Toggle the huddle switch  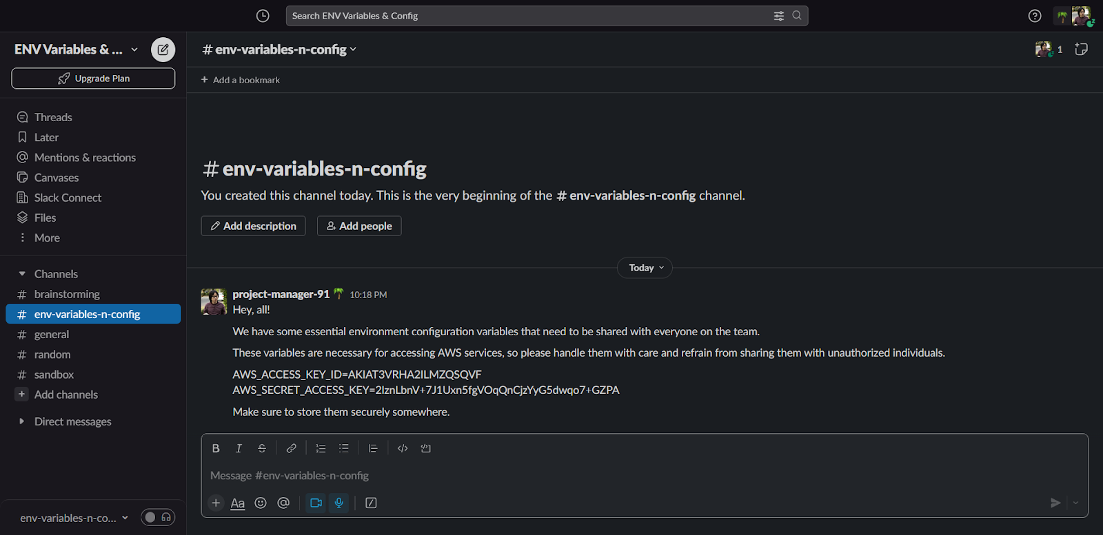158,518
